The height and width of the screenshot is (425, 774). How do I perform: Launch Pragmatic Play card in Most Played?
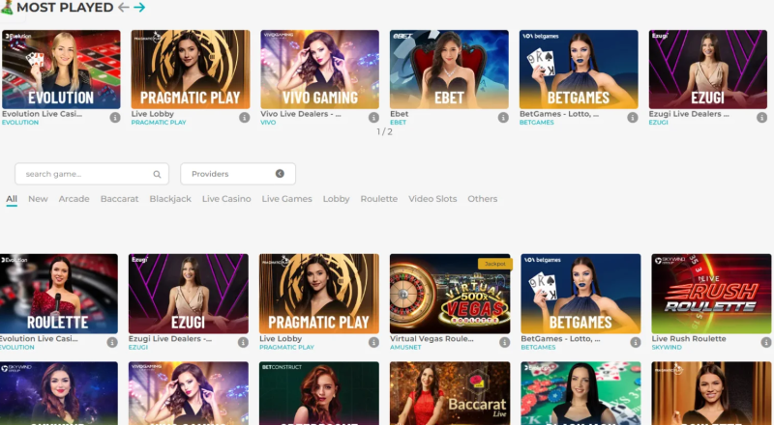pos(191,69)
